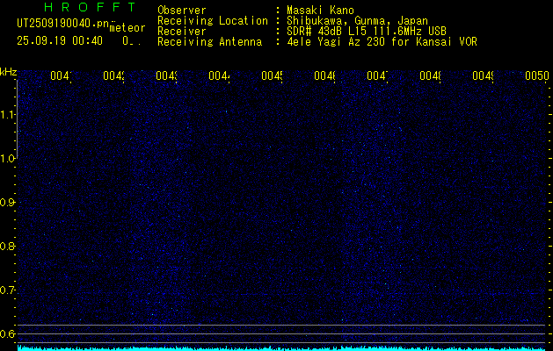Select the file name UT2509190040.pn
Screen dimensions: 553x351
pos(62,23)
